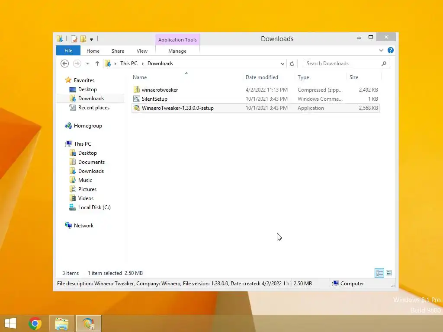
Task: Open Favorites in the navigation pane
Action: tap(84, 80)
